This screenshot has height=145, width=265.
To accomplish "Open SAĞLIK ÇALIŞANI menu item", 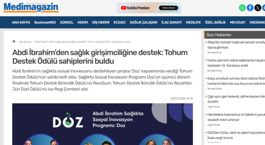I will (143, 23).
